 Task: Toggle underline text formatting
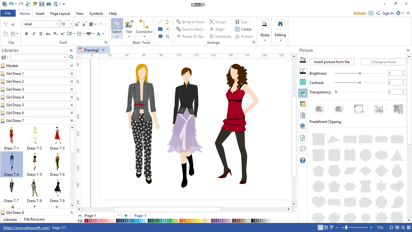point(41,34)
